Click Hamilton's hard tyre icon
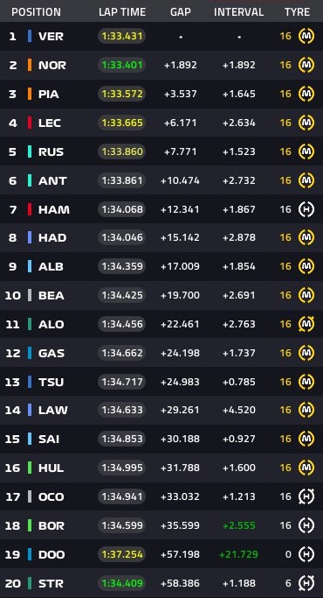This screenshot has height=598, width=323. click(306, 209)
